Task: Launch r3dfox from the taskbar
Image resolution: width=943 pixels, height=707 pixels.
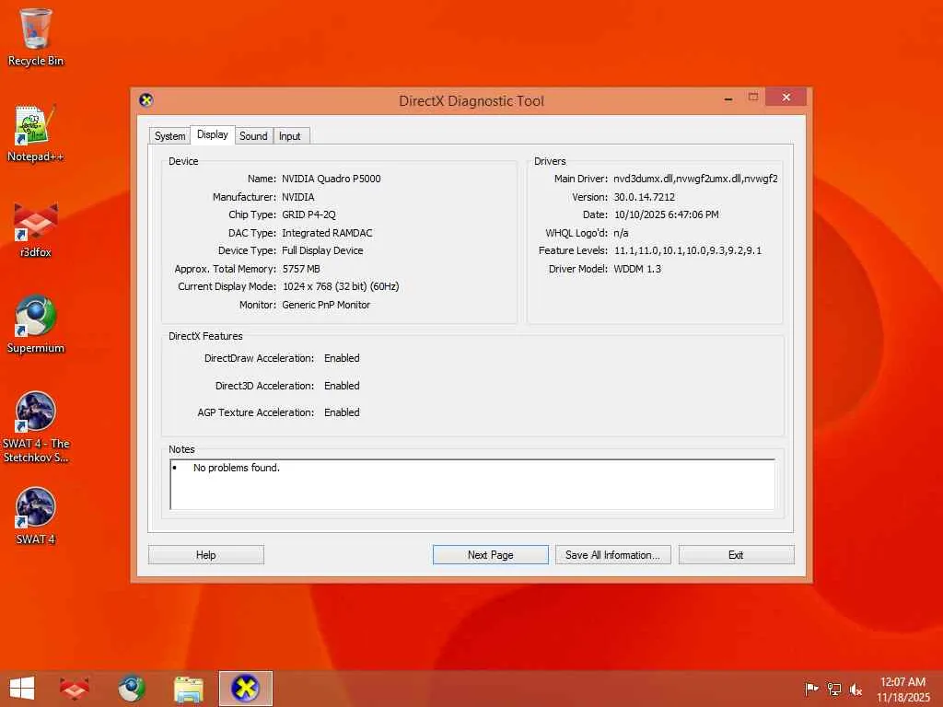Action: 75,689
